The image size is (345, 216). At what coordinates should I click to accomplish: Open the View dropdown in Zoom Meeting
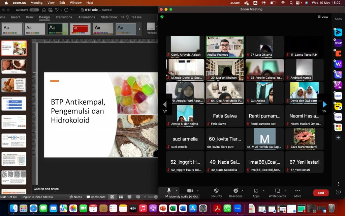[323, 17]
